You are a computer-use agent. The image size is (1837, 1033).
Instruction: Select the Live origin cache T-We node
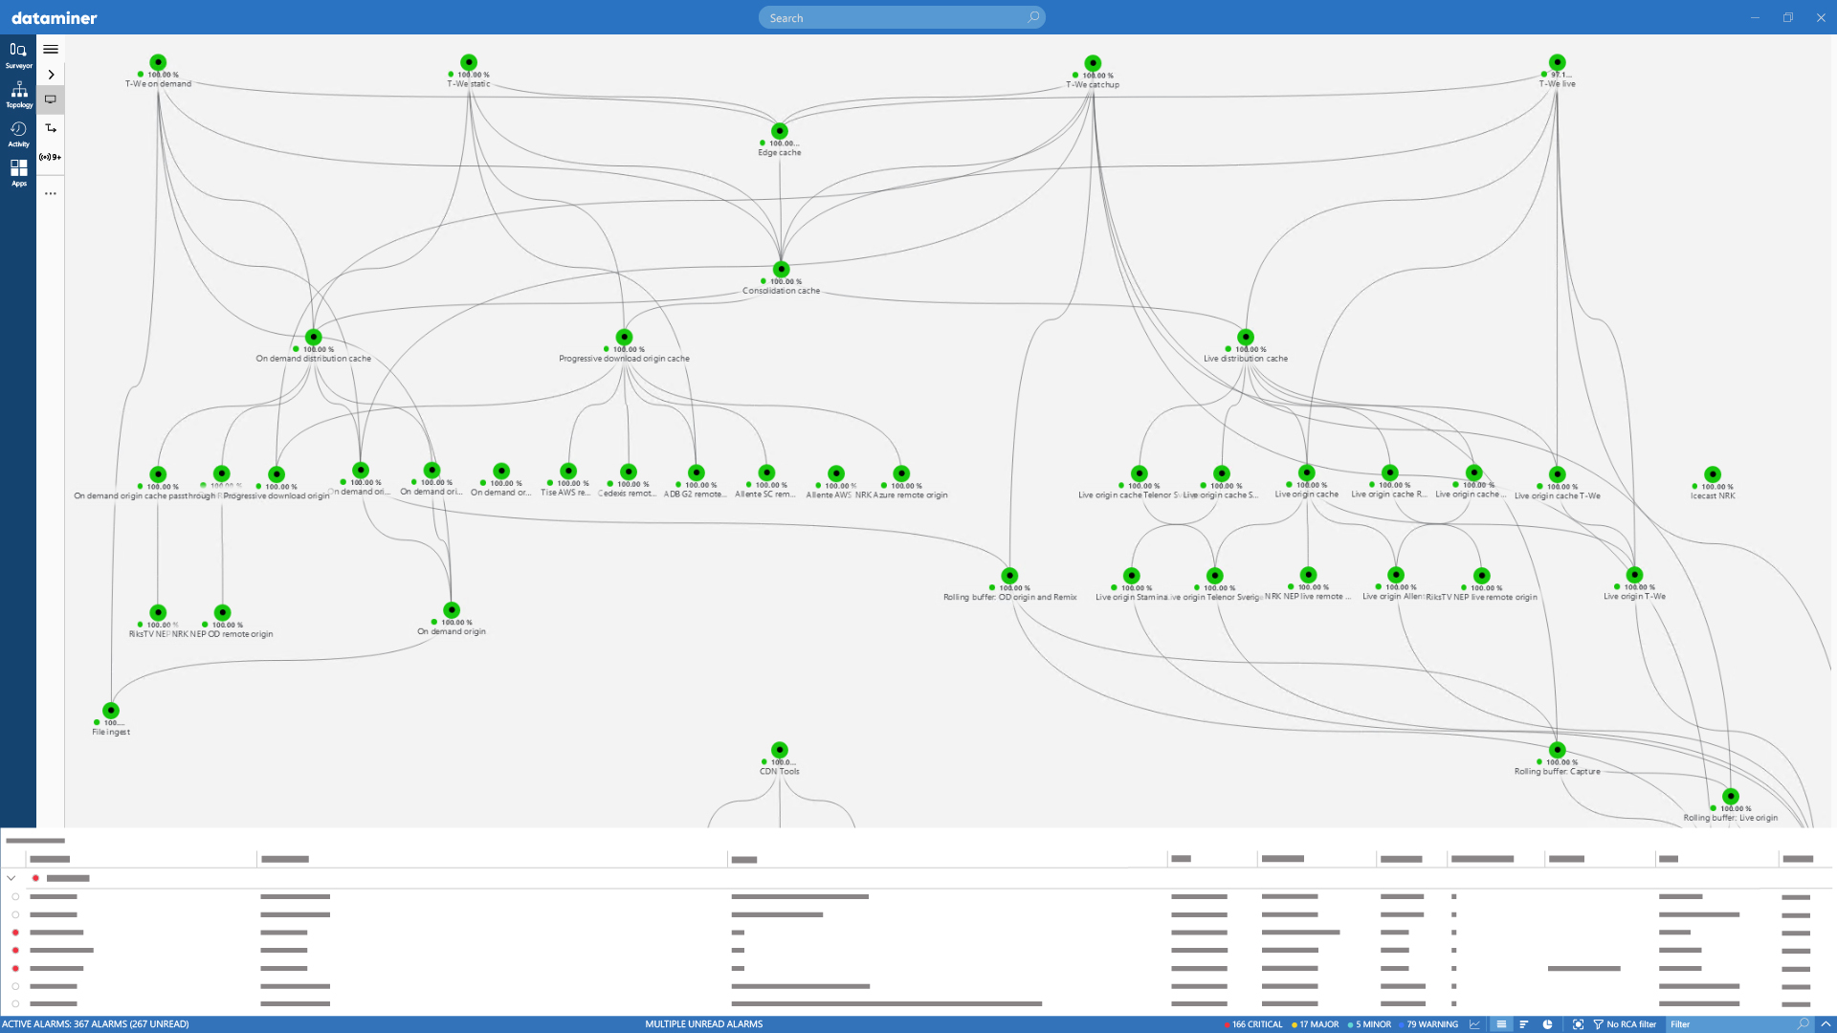click(x=1558, y=474)
